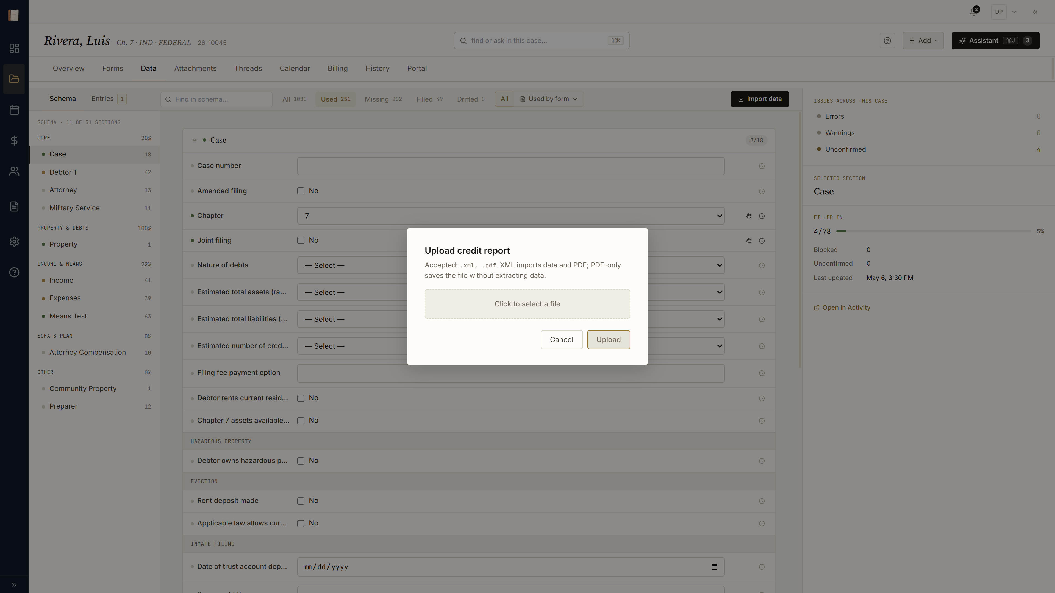The image size is (1055, 593).
Task: Open Estimated total assets select dropdown
Action: 511,292
